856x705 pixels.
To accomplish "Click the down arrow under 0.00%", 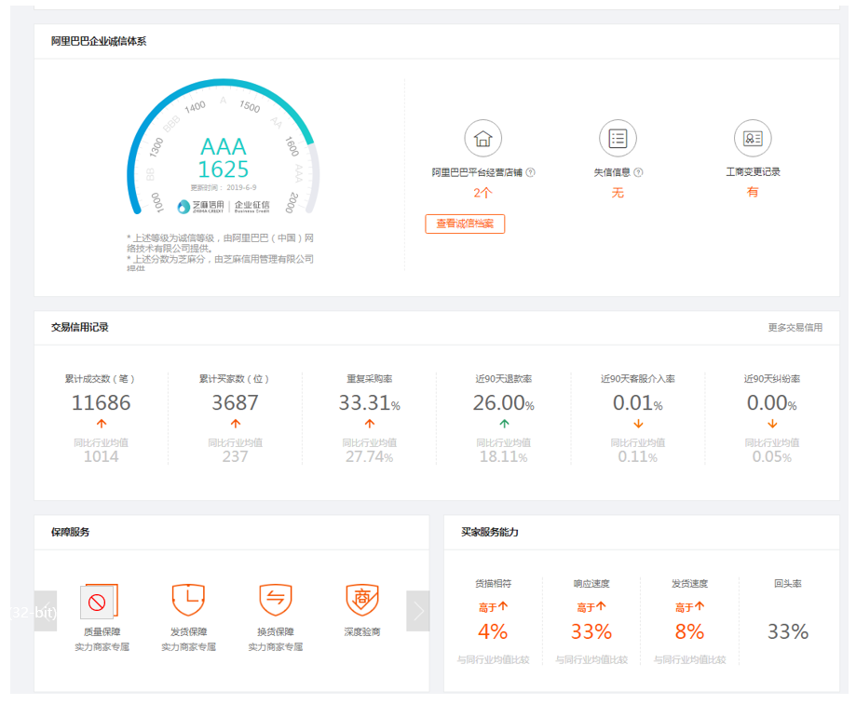I will (x=772, y=424).
